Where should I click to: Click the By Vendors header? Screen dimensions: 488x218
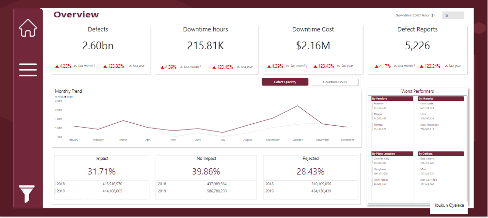tap(392, 99)
